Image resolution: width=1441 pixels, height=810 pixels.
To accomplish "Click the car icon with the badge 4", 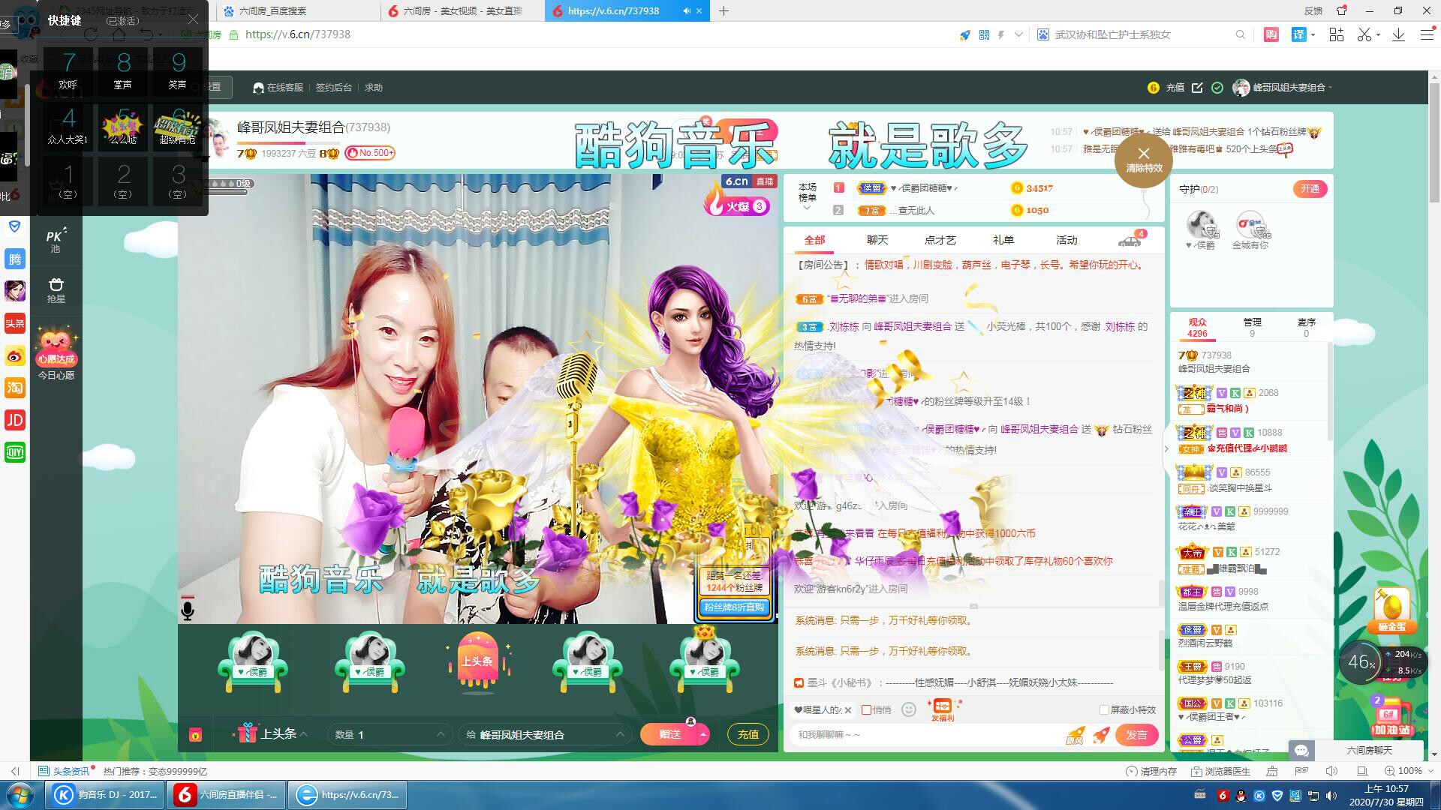I will (1130, 240).
